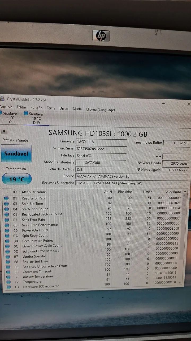Select the Read Error Rate attribute name
This screenshot has height=341, width=191.
click(33, 198)
